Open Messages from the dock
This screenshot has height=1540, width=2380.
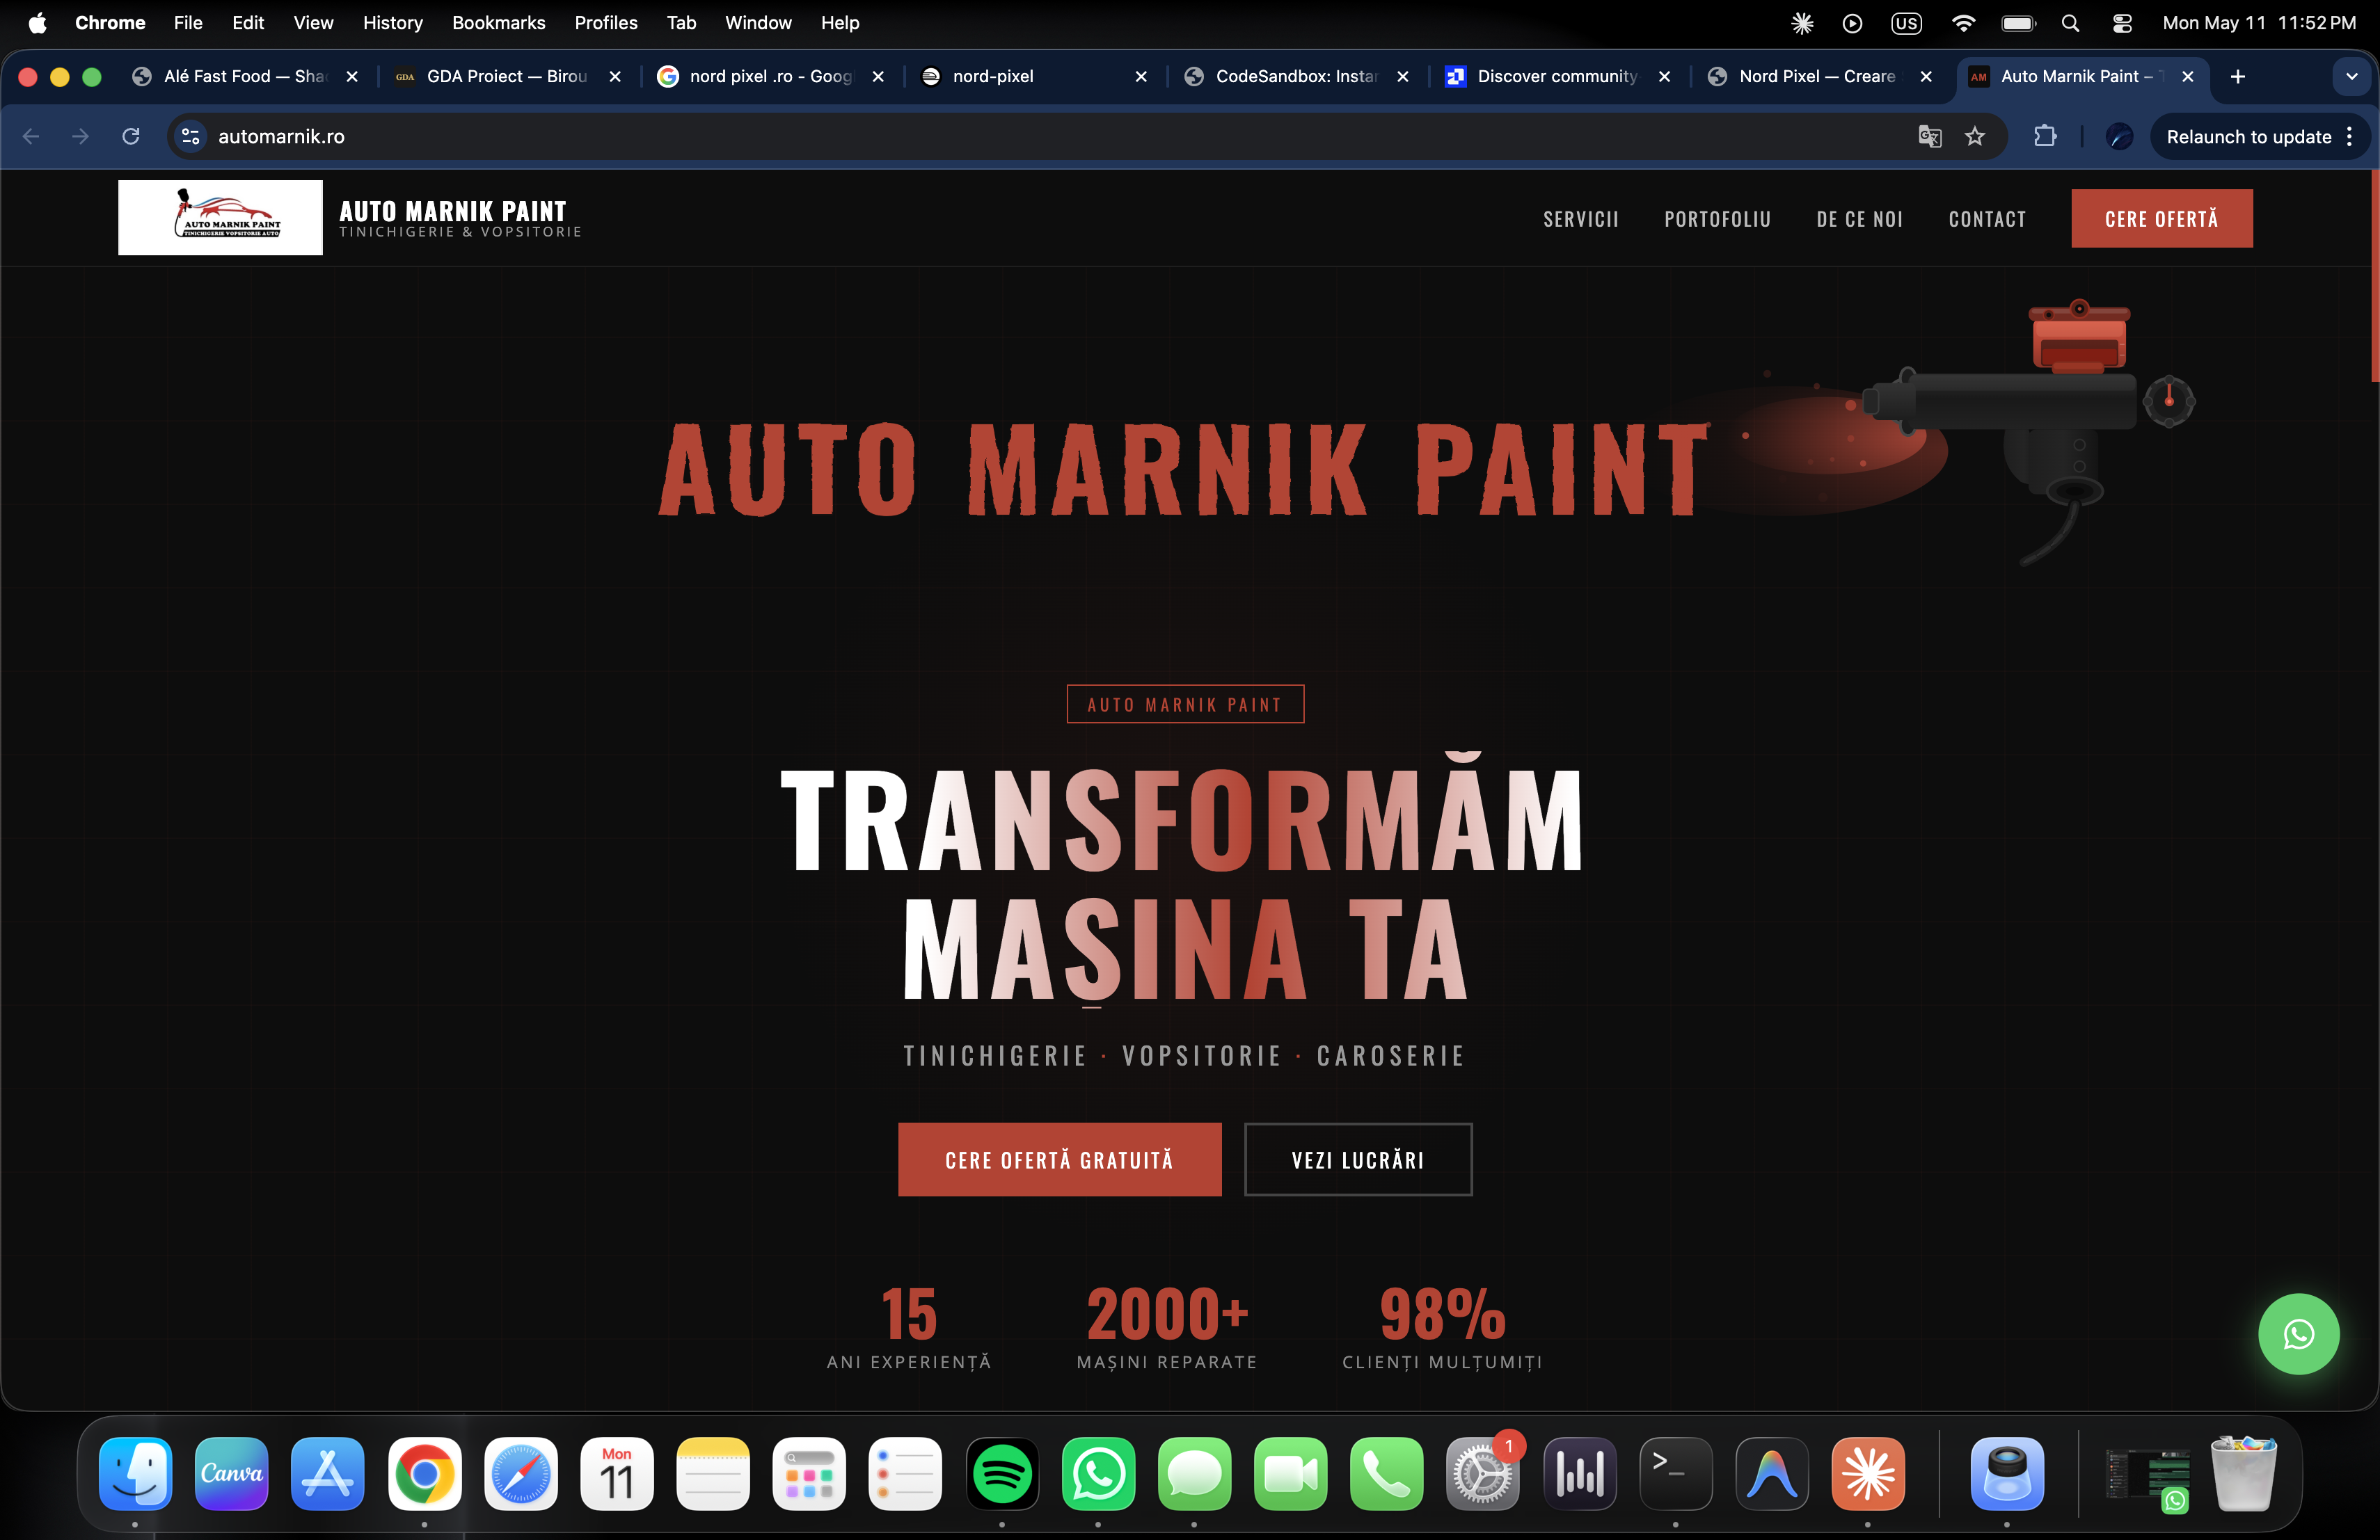[1194, 1473]
